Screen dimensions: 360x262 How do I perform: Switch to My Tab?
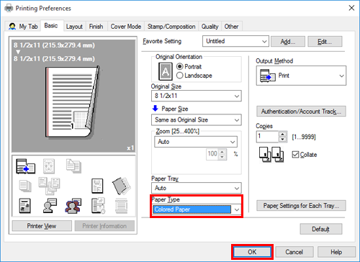(23, 27)
